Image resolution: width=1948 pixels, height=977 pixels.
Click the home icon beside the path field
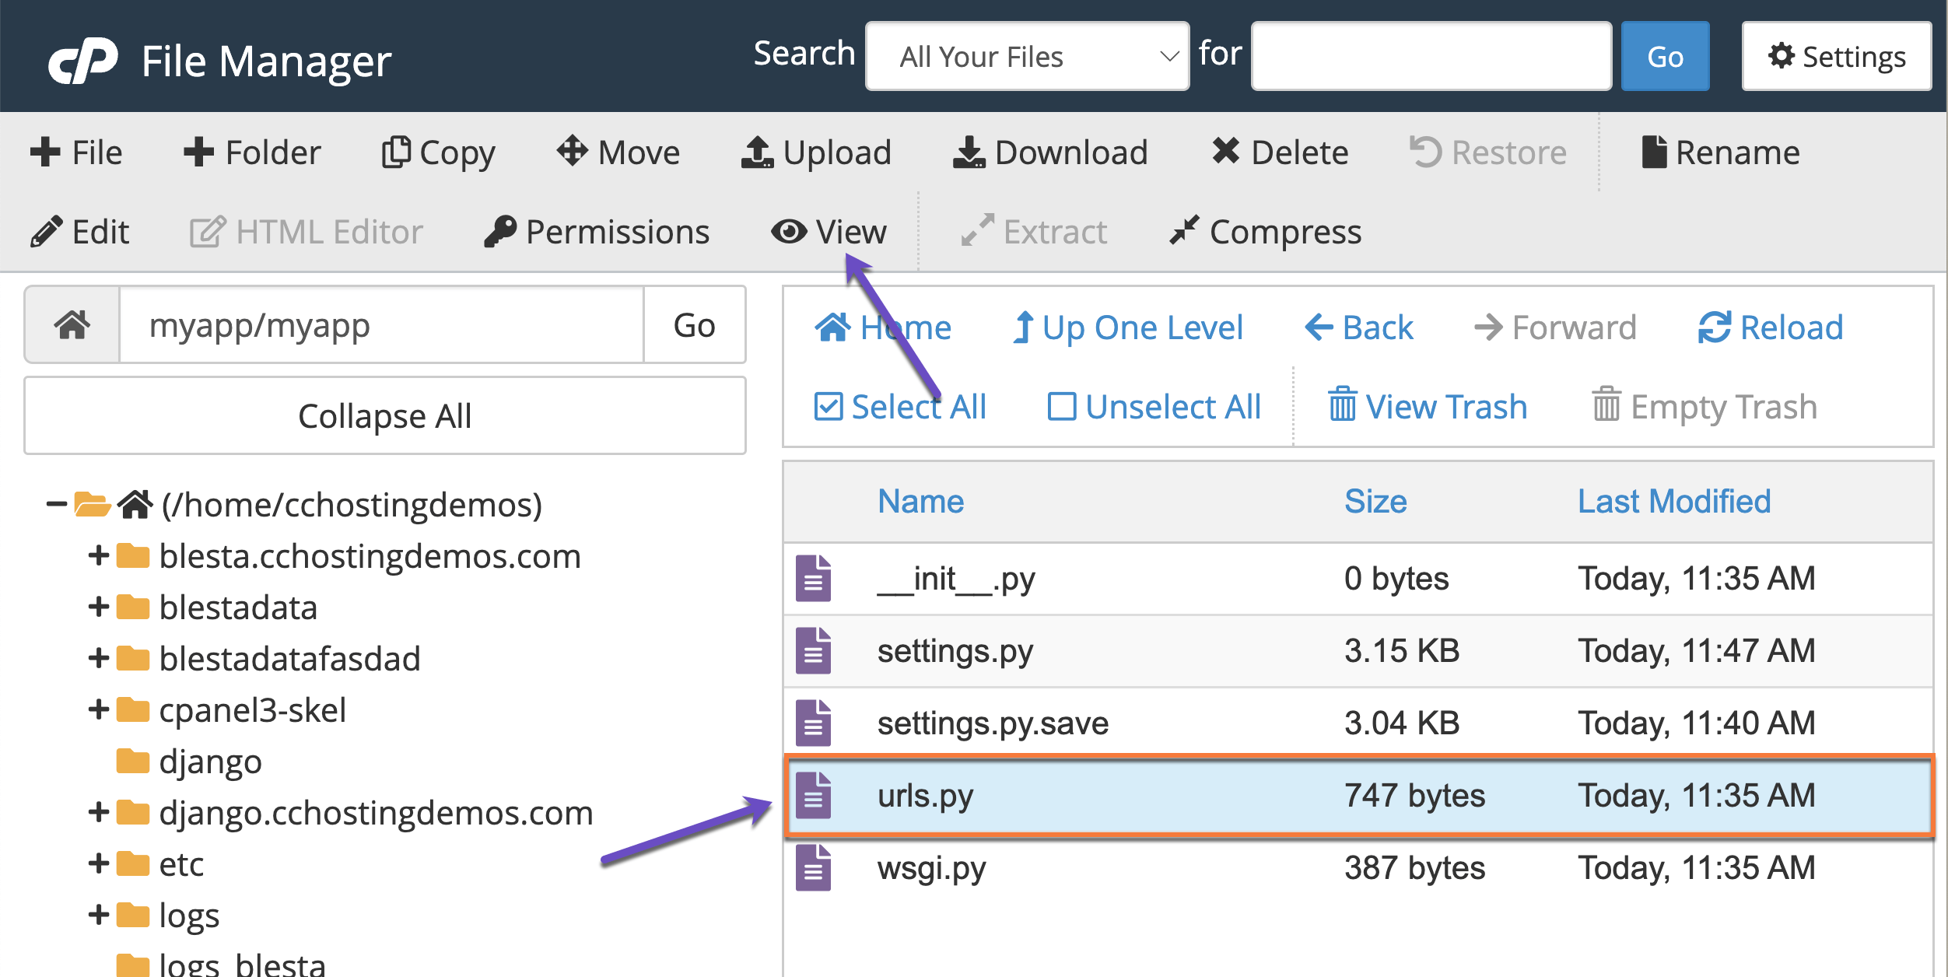click(71, 325)
